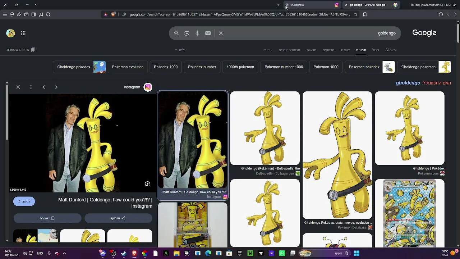Open the Google account profile avatar
Screen dimensions: 460x259
[10, 33]
